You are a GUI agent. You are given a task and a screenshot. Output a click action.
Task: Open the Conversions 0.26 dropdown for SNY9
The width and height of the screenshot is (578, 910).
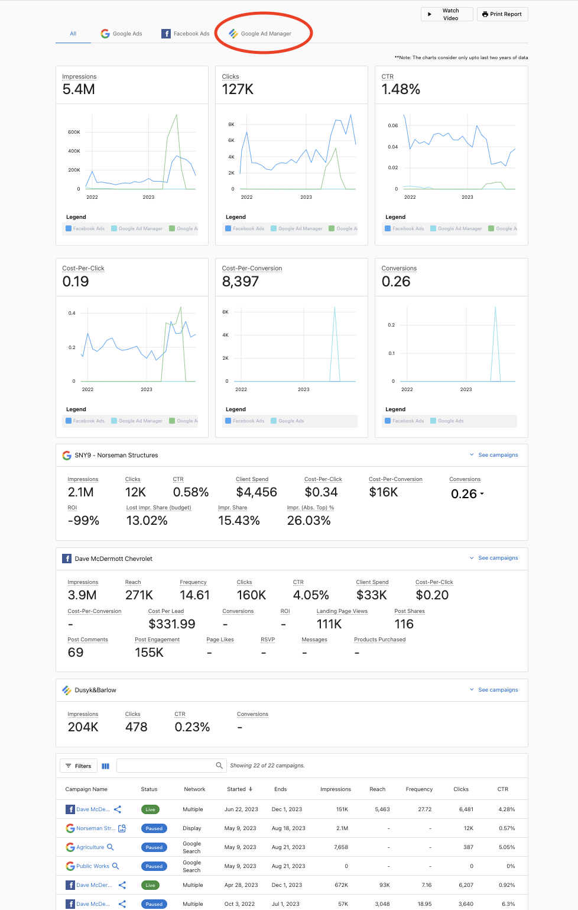tap(483, 495)
